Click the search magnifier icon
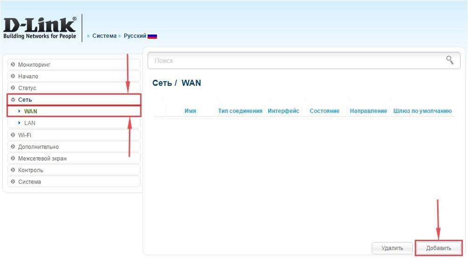Image resolution: width=468 pixels, height=258 pixels. point(450,60)
